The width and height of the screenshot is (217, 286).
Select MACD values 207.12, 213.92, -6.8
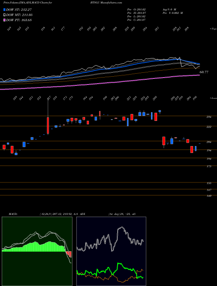click(x=66, y=214)
